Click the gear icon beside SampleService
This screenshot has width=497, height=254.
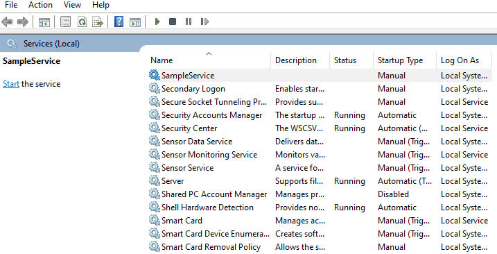(x=155, y=75)
